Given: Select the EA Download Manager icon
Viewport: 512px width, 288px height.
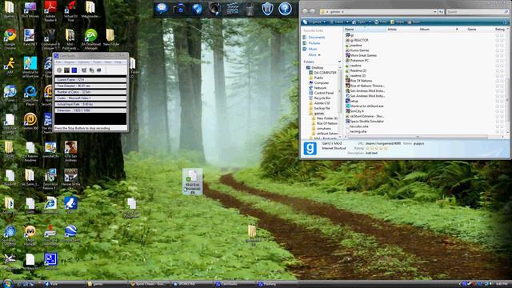Looking at the screenshot, I should point(90,39).
